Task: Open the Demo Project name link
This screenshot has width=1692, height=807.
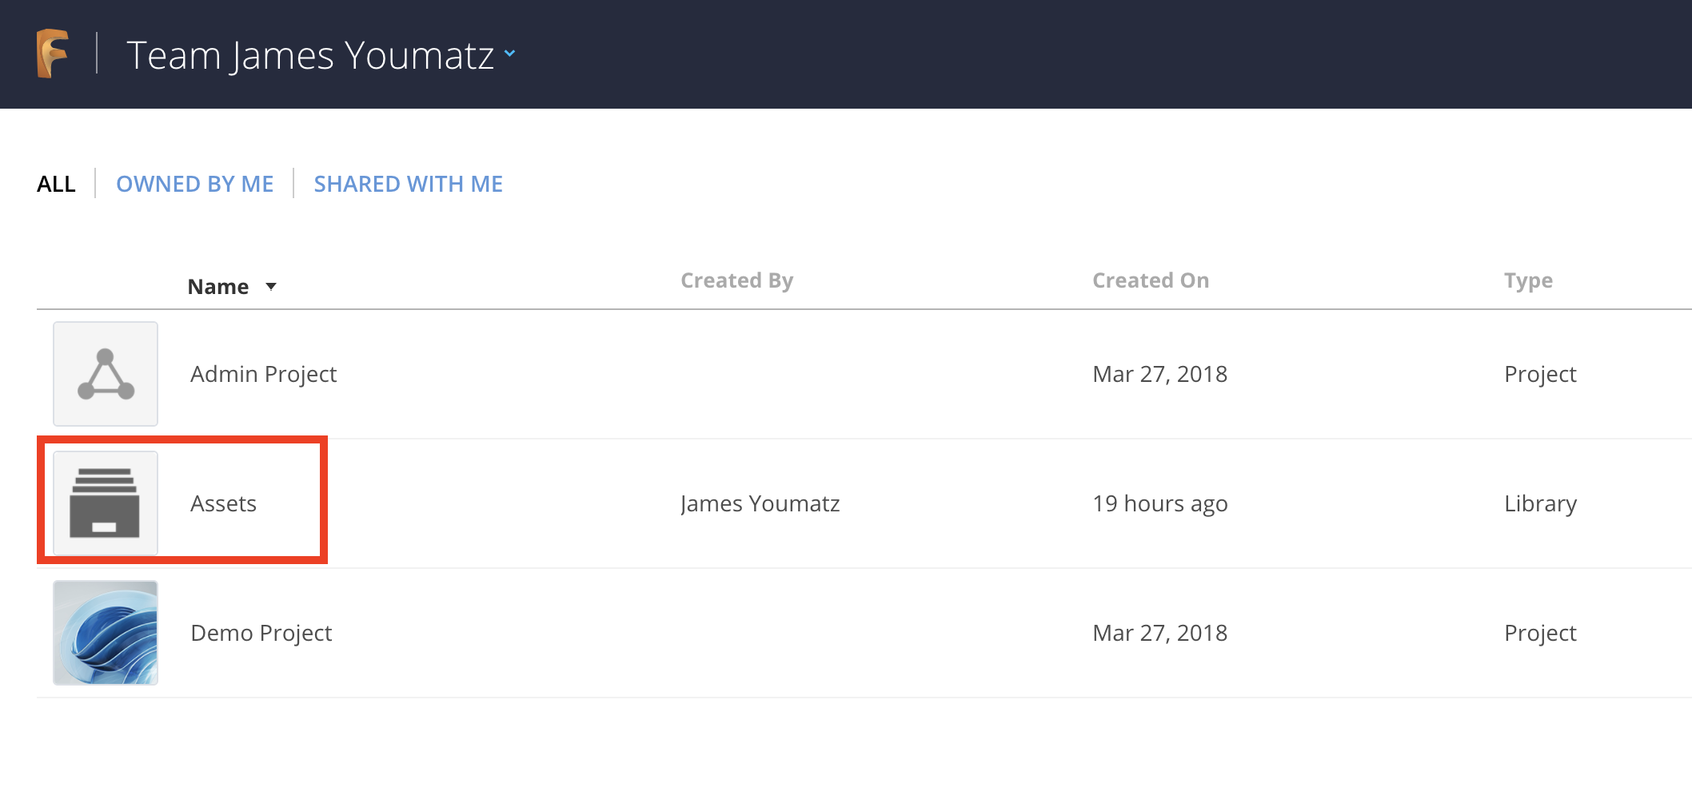Action: pyautogui.click(x=261, y=633)
